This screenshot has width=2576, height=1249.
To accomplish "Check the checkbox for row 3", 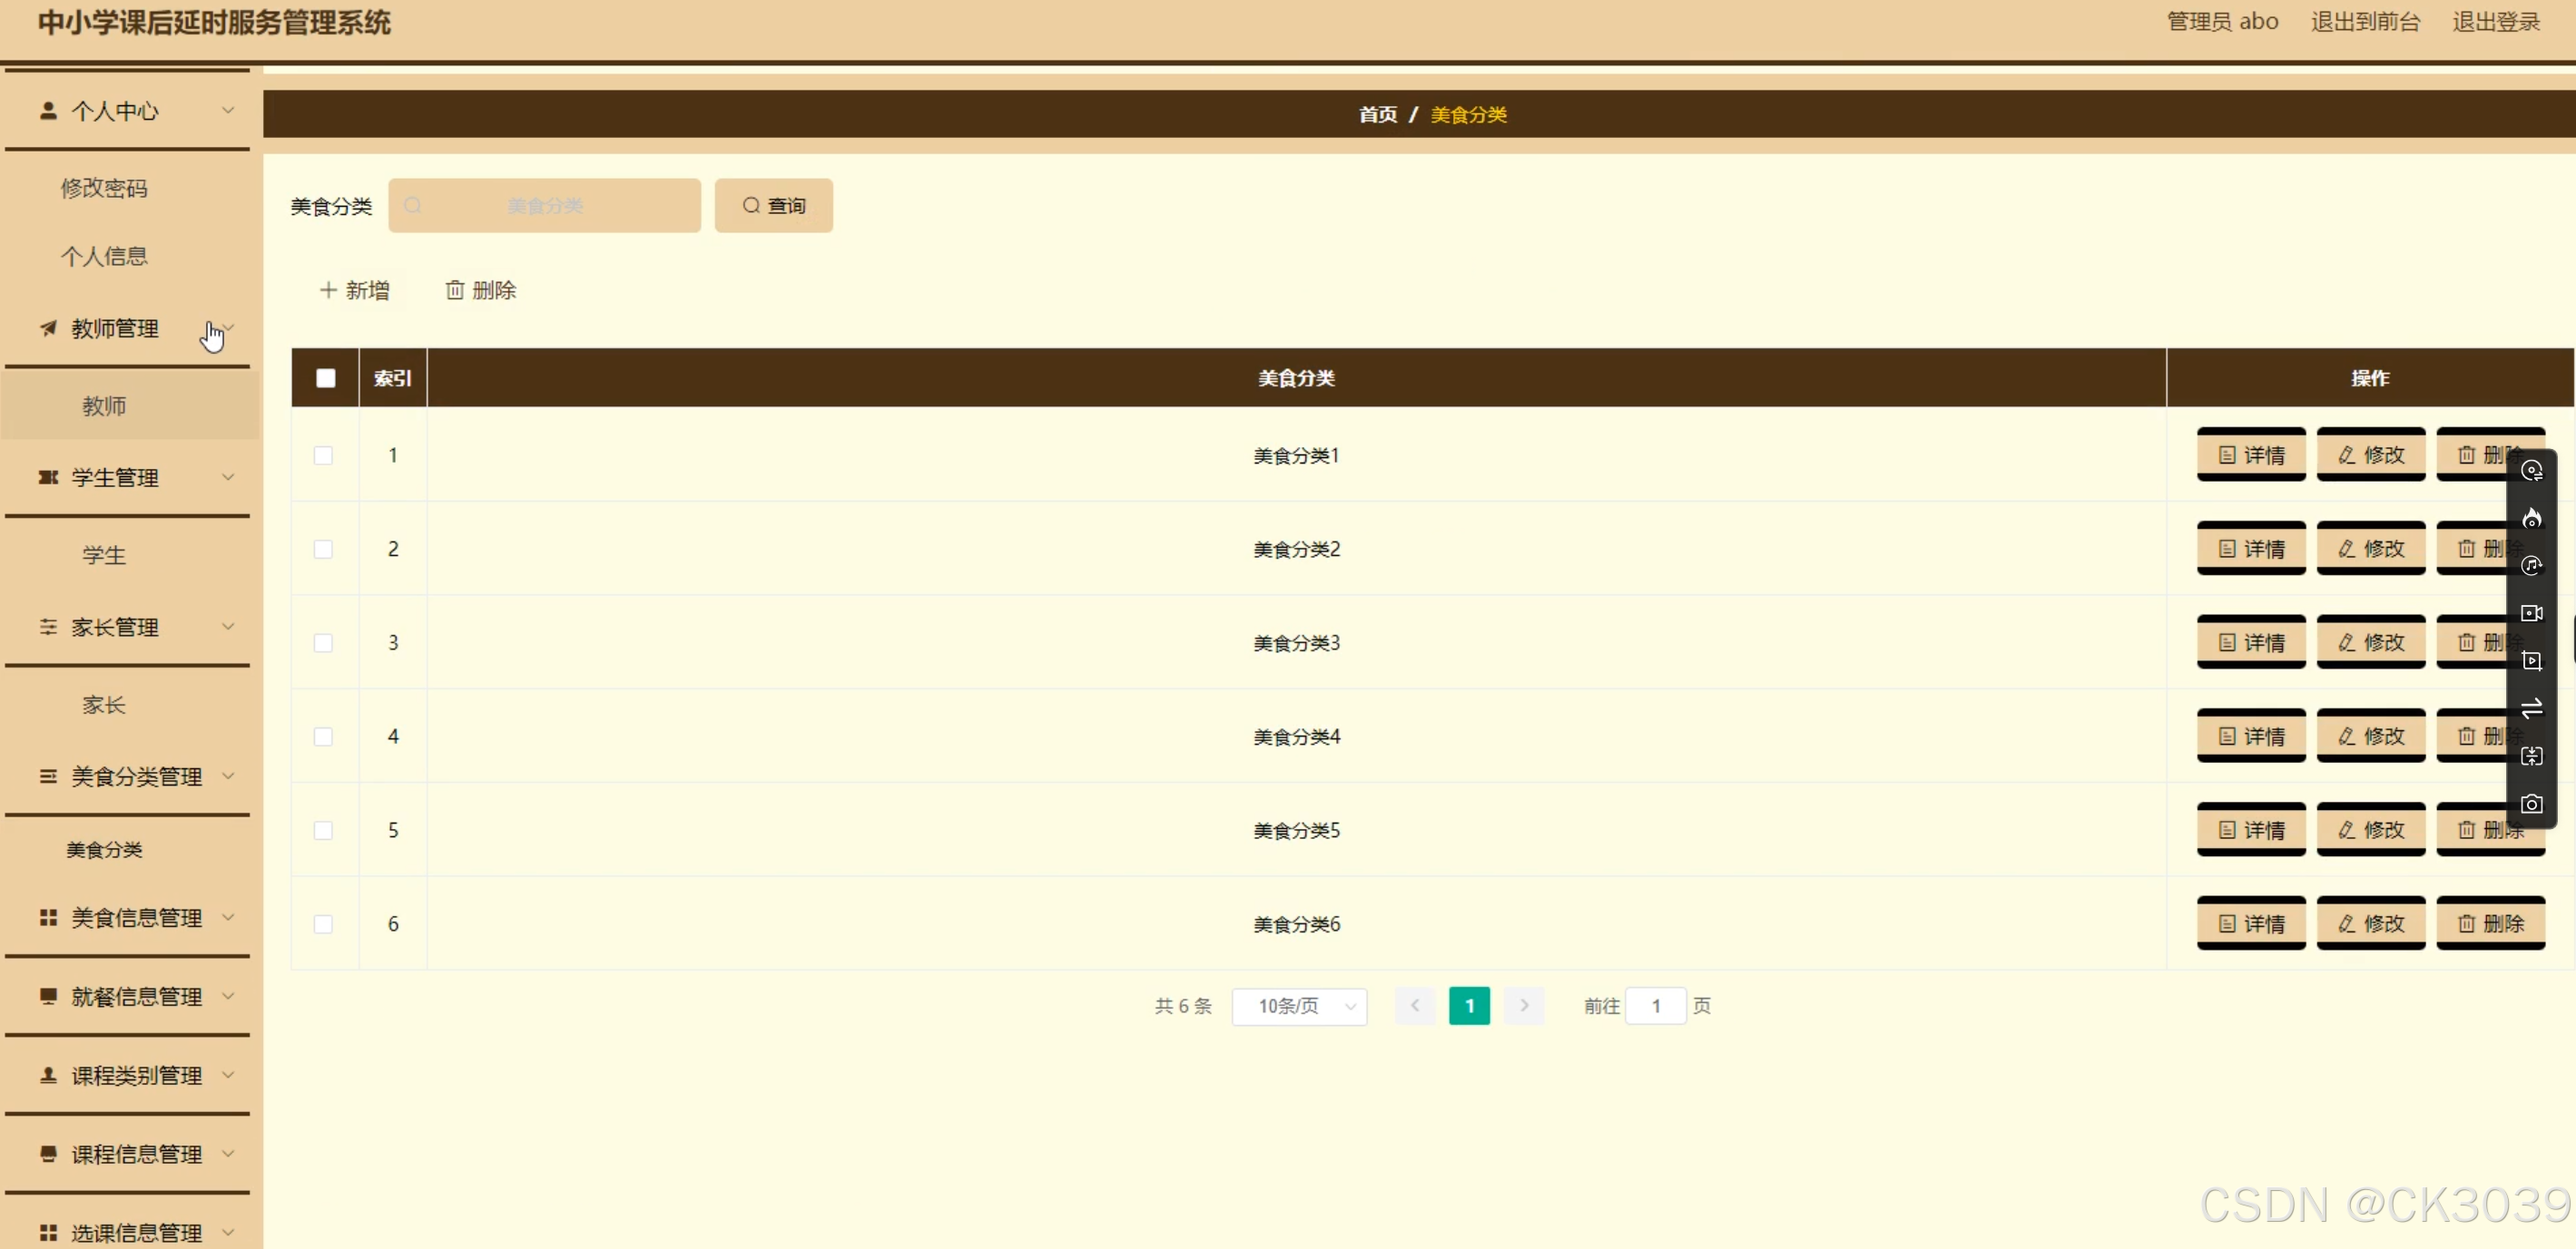I will click(x=323, y=642).
